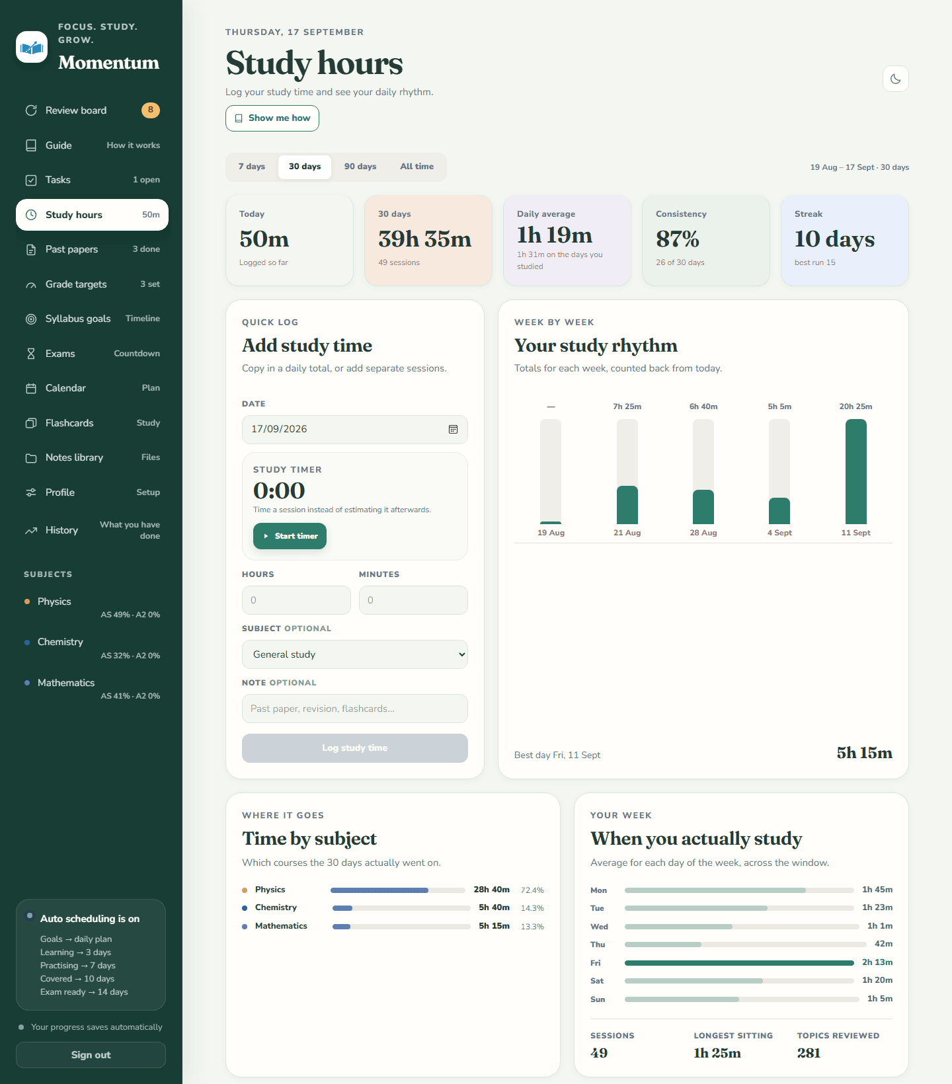Start the study timer
The width and height of the screenshot is (952, 1084).
tap(290, 536)
